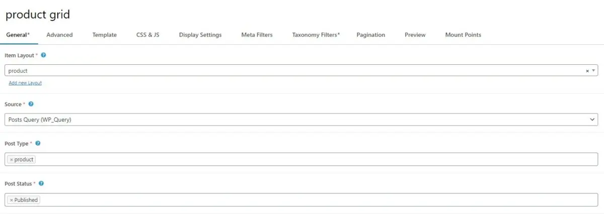Go to the CSS & JS tab
The width and height of the screenshot is (604, 214).
[x=147, y=35]
